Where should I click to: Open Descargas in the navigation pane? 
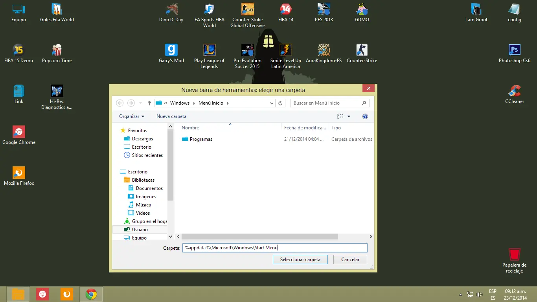138,139
